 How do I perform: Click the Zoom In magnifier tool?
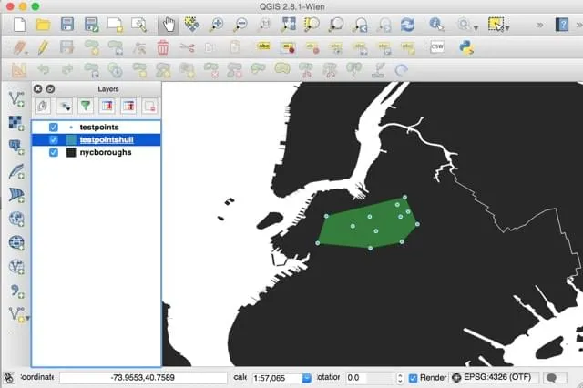(217, 25)
